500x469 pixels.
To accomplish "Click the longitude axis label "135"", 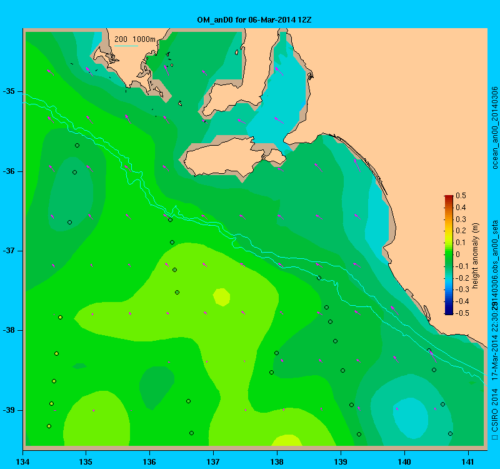I will pyautogui.click(x=86, y=461).
